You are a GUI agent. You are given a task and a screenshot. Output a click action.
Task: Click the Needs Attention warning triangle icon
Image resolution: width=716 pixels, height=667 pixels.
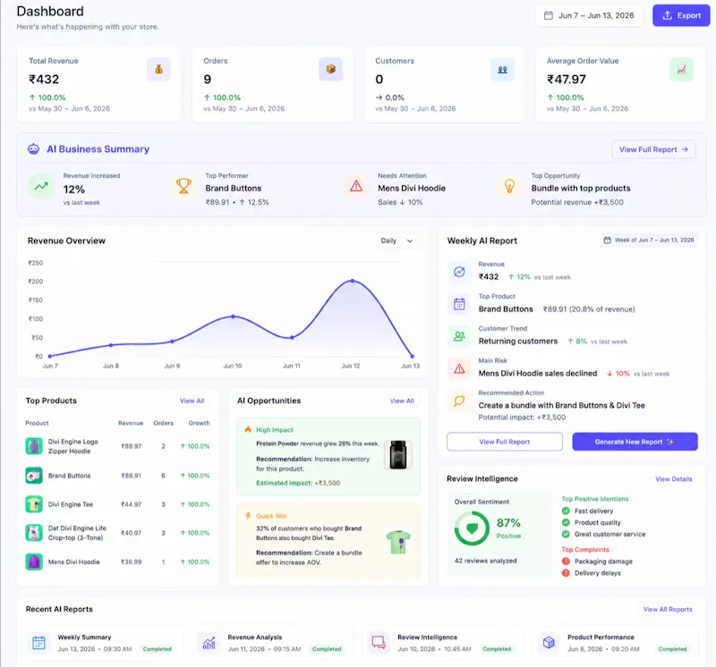click(x=356, y=186)
